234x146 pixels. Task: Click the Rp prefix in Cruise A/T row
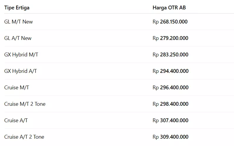[156, 121]
